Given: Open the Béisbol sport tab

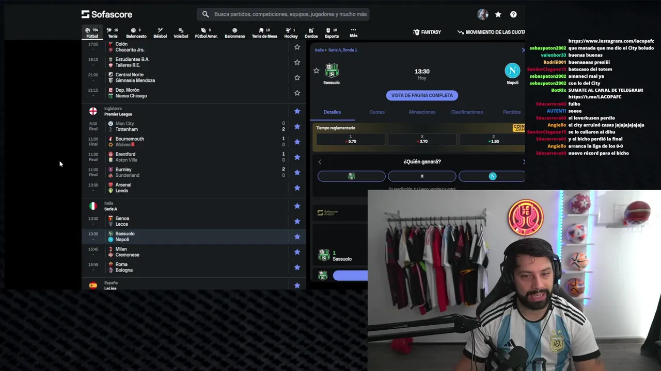Looking at the screenshot, I should point(160,33).
